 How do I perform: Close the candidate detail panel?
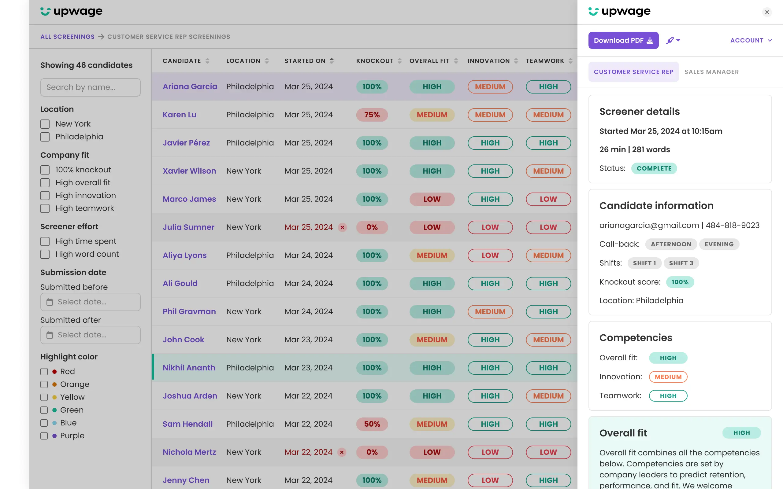766,12
